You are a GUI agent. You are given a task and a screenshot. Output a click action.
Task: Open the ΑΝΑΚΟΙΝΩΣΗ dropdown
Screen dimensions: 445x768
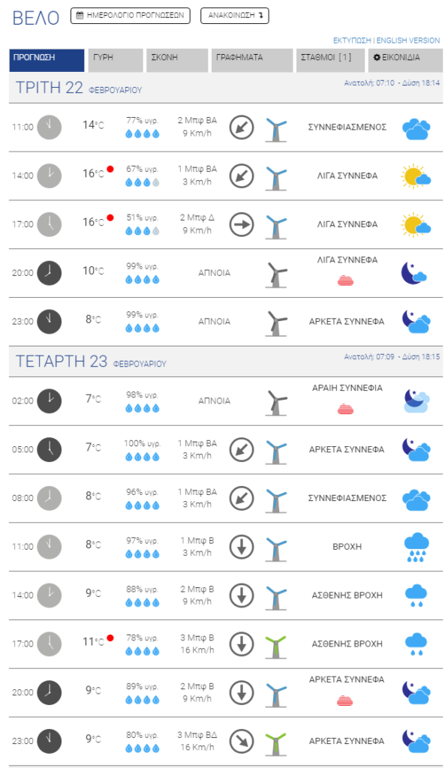coord(235,16)
